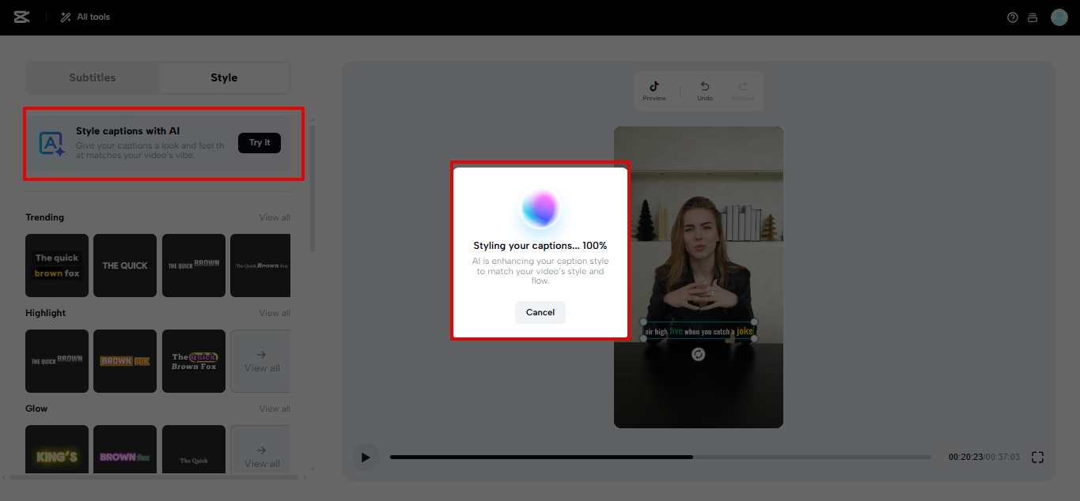Screen dimensions: 1080x501
Task: Click the Undo icon
Action: (x=704, y=87)
